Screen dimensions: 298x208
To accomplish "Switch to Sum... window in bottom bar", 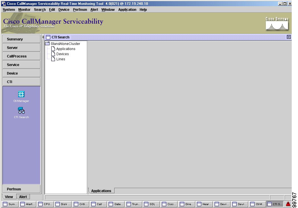I will coord(10,204).
